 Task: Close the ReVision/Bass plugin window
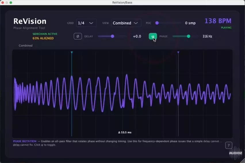pos(3,2)
